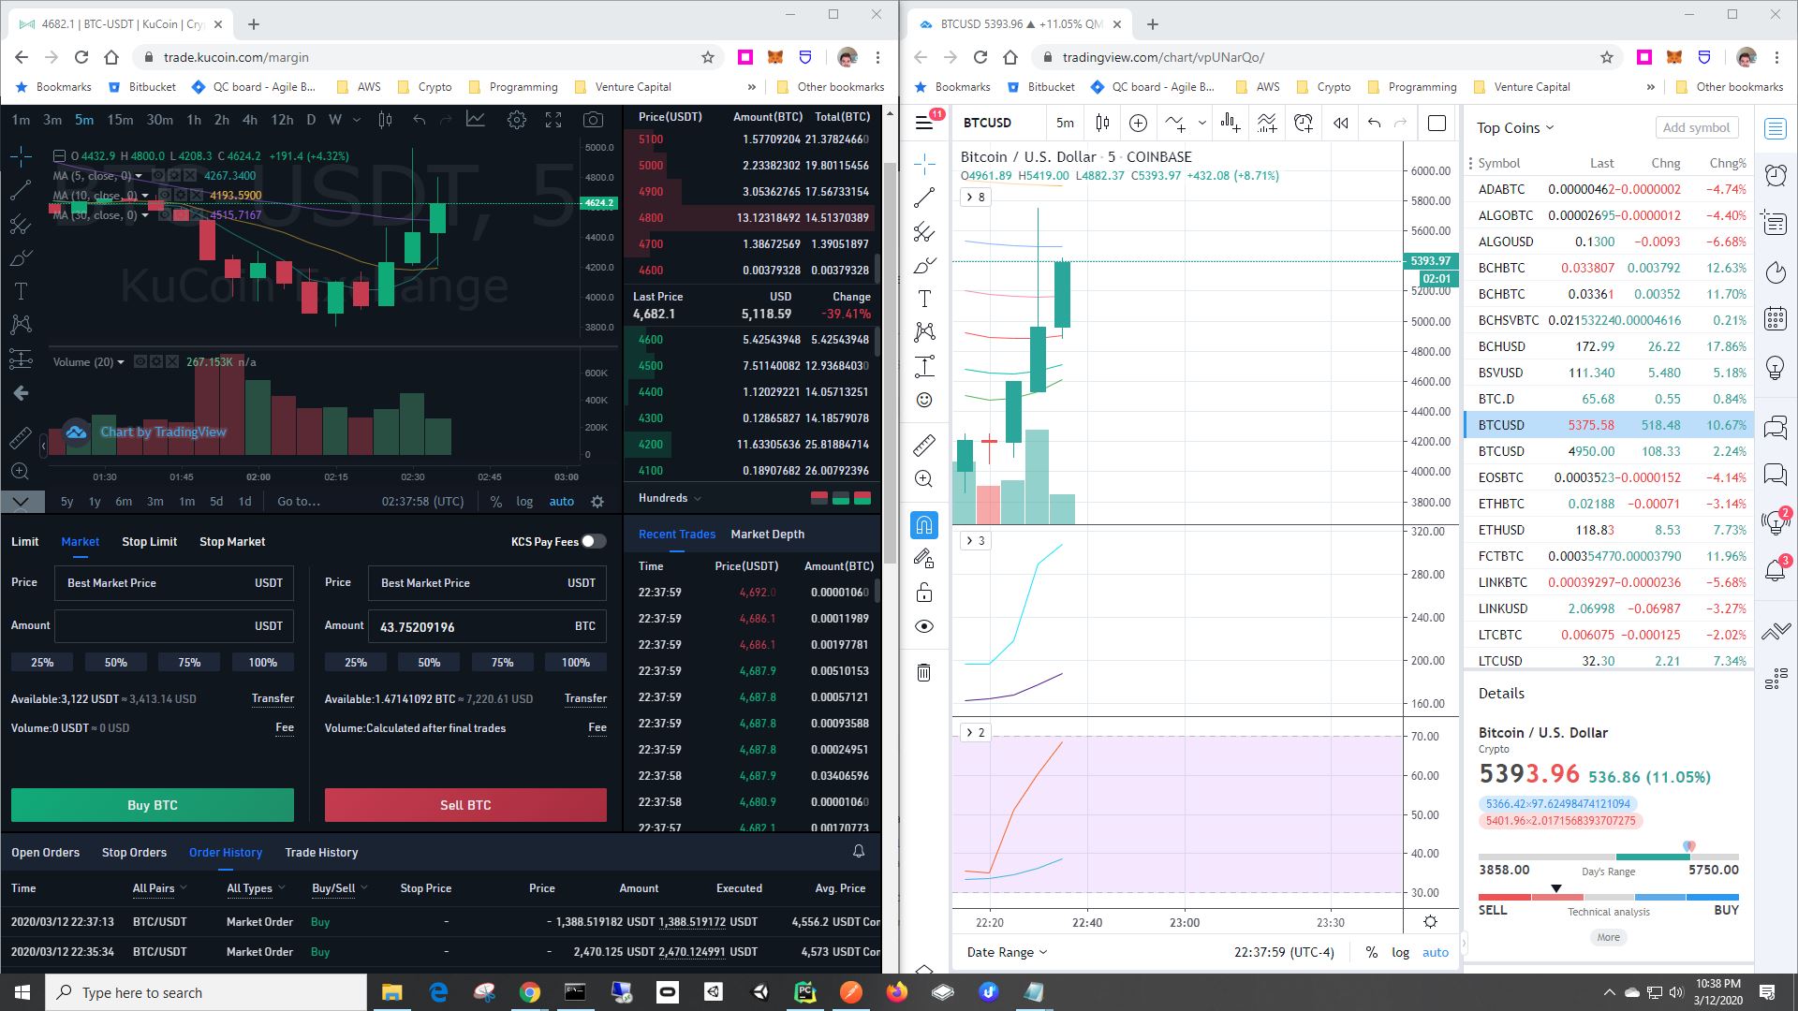
Task: Open financials icon in TradingView top toolbar
Action: pyautogui.click(x=1231, y=123)
